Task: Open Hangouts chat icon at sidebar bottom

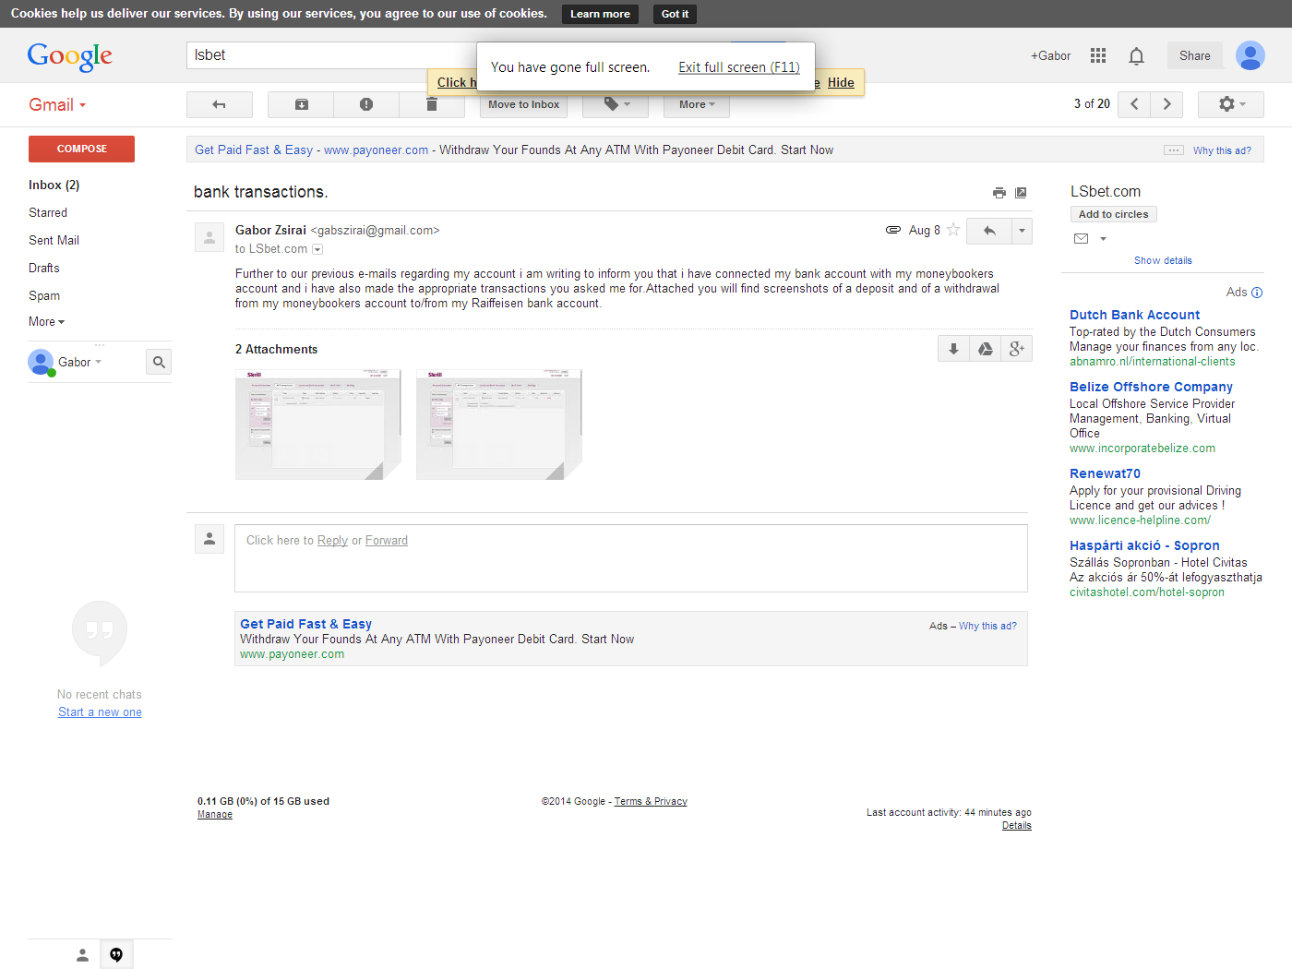Action: (116, 955)
